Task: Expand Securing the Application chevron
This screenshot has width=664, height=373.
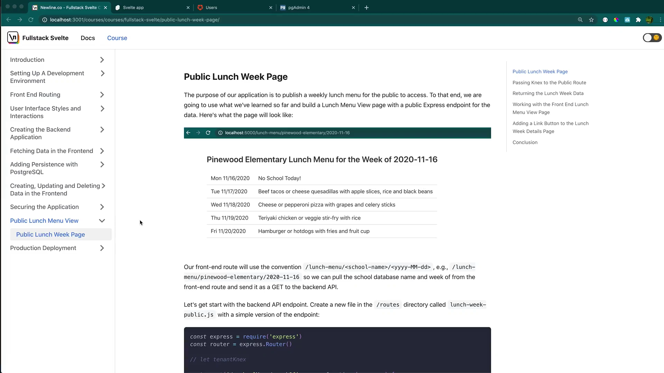Action: (x=102, y=207)
